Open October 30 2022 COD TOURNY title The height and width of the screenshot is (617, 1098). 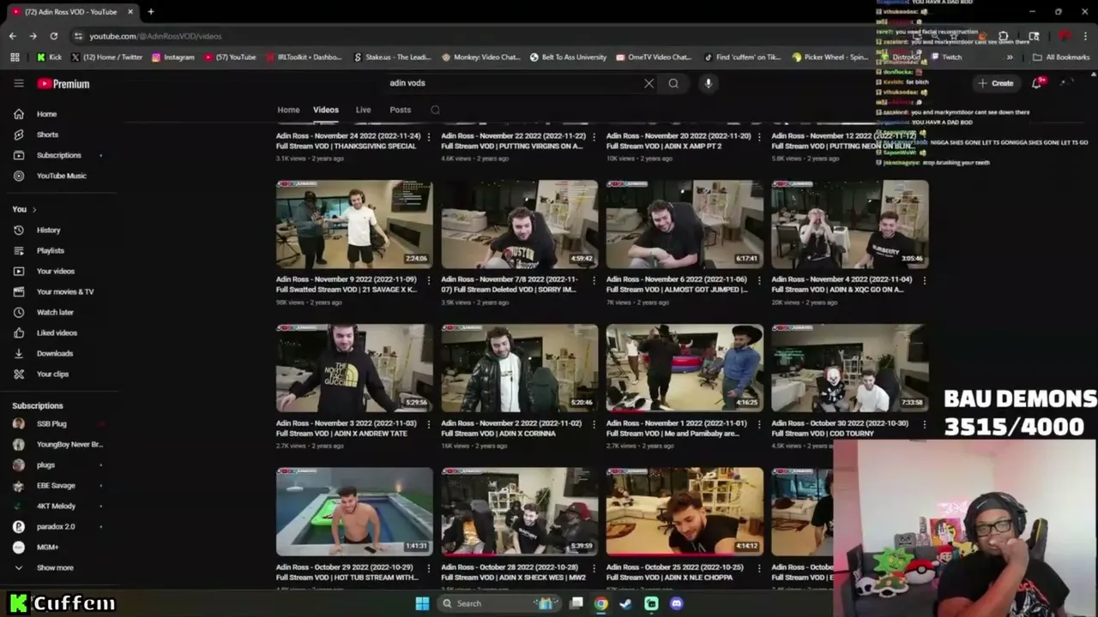coord(840,428)
